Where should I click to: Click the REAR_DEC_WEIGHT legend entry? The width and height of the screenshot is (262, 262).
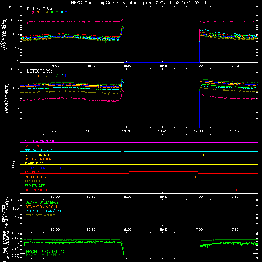click(x=40, y=215)
